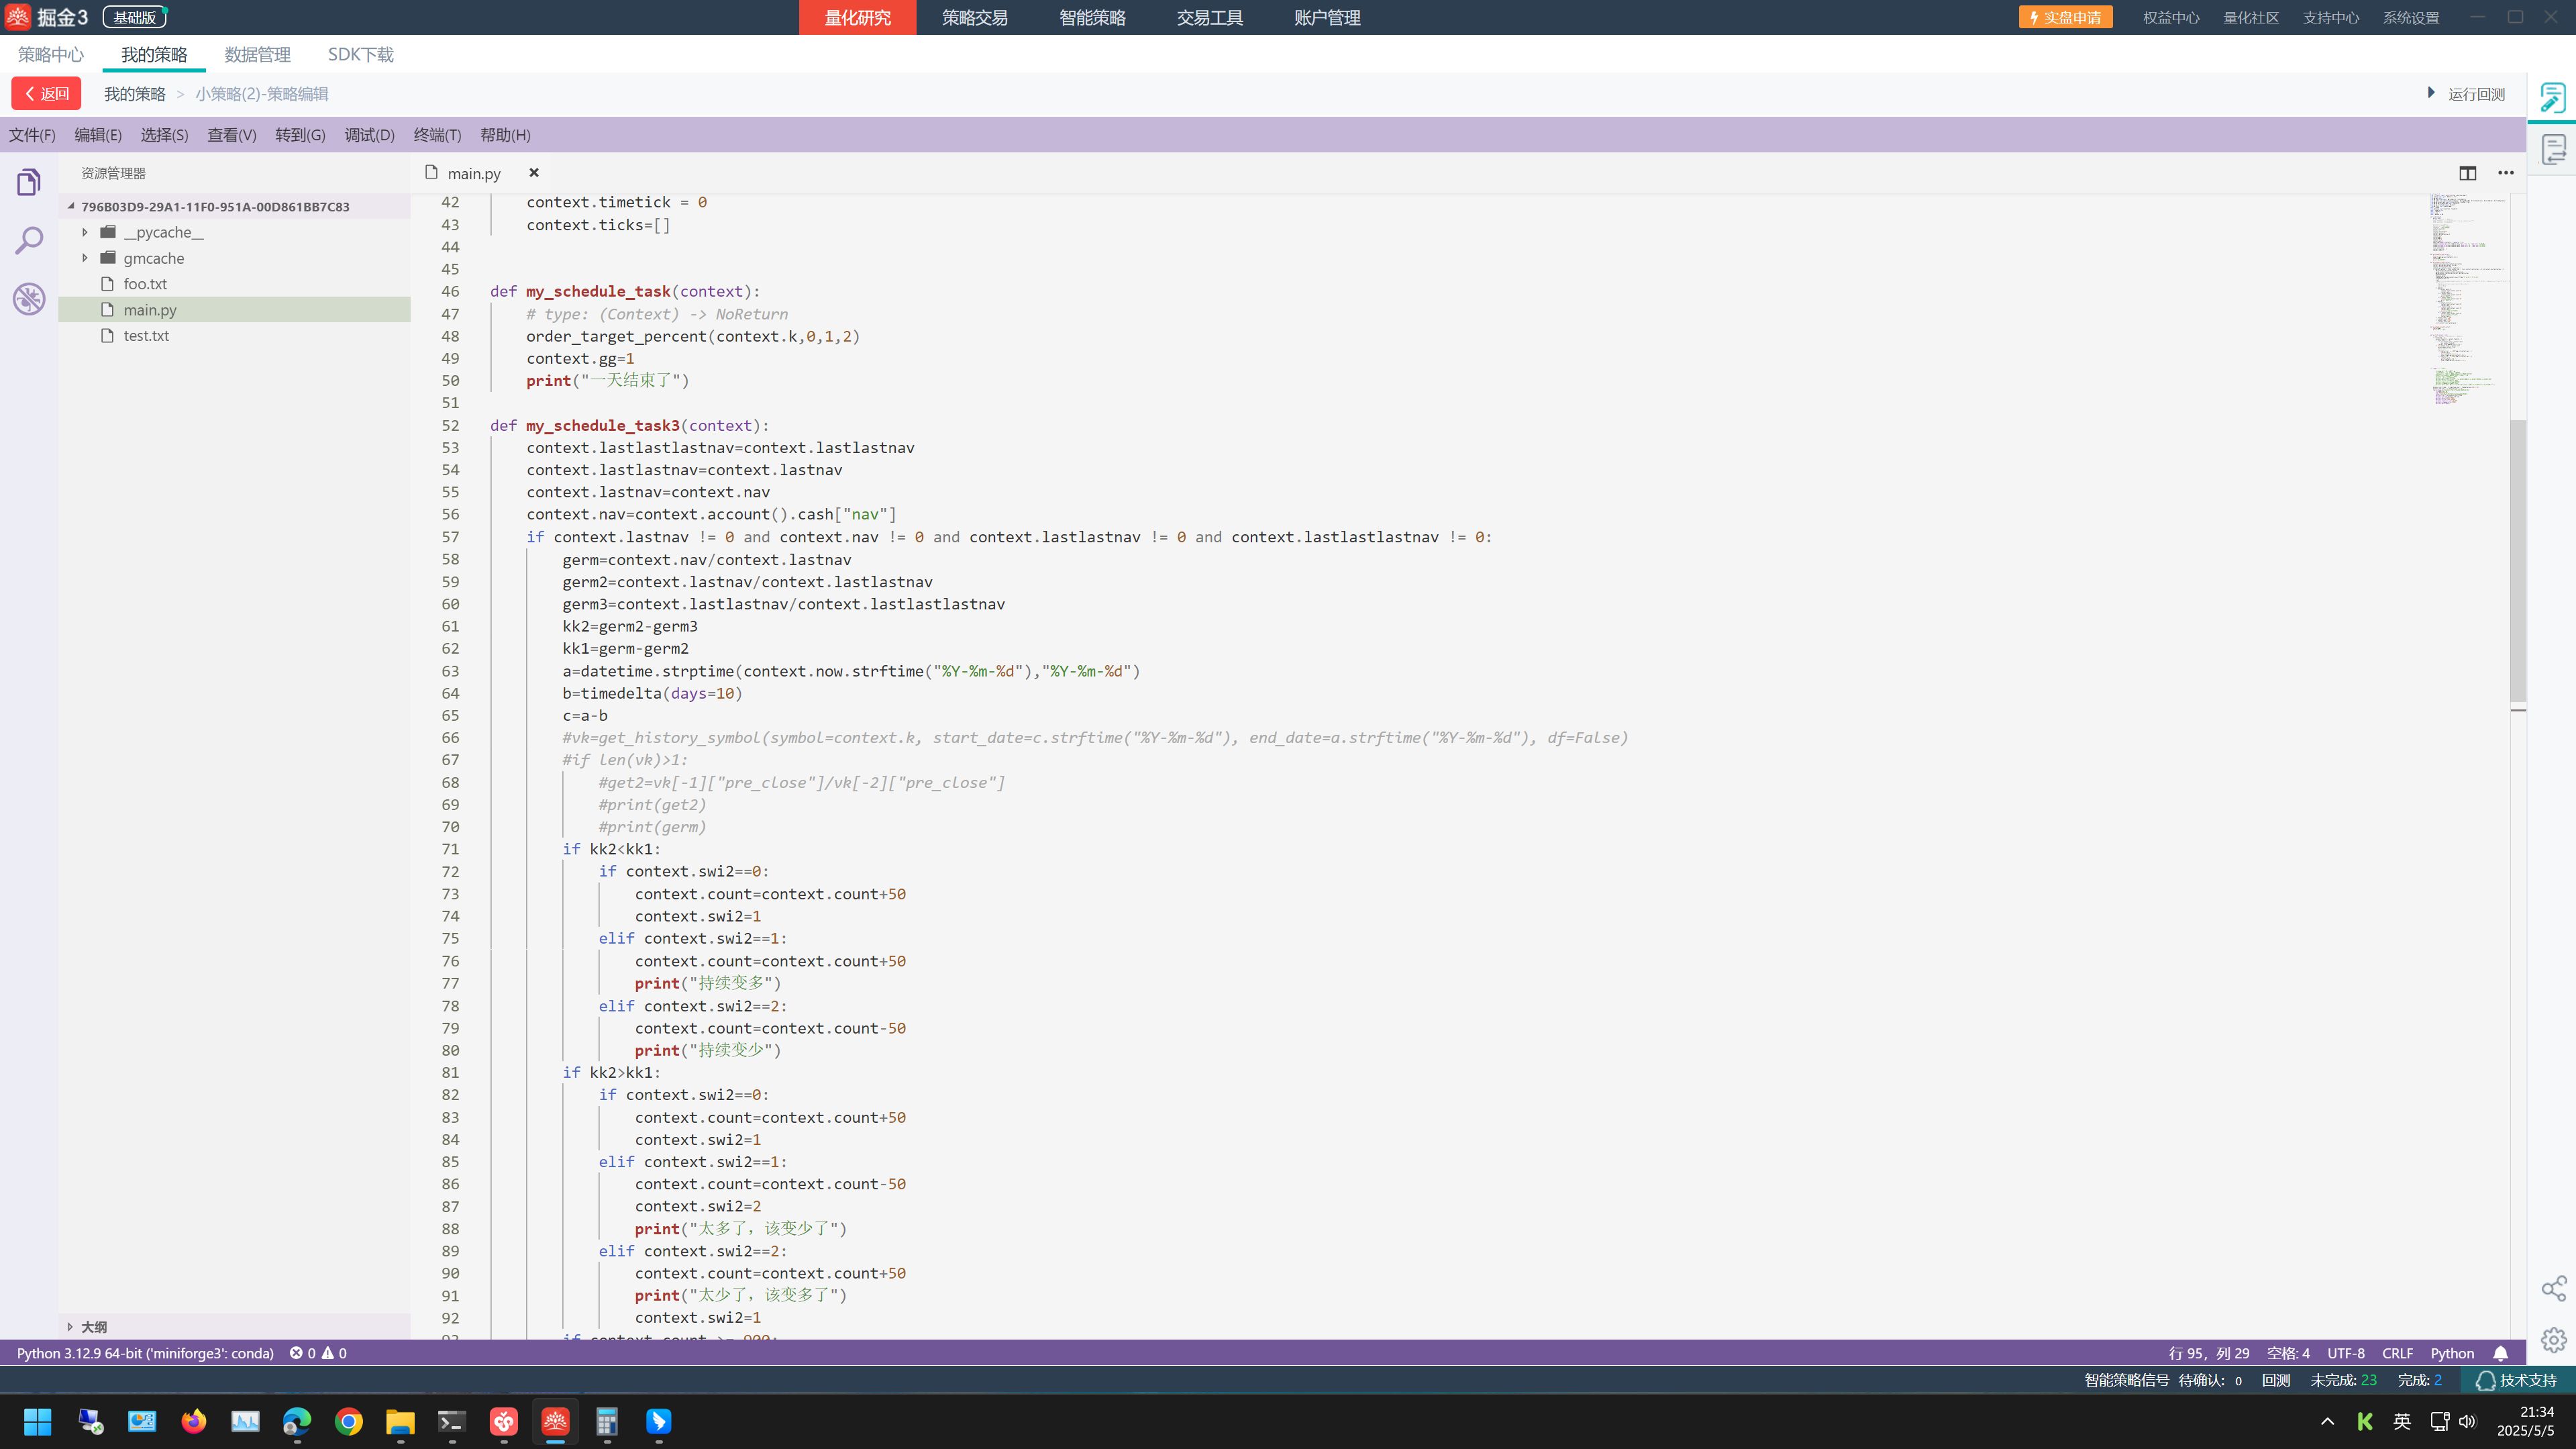Open the Explorer files icon in sidebar
This screenshot has width=2576, height=1449.
click(29, 182)
